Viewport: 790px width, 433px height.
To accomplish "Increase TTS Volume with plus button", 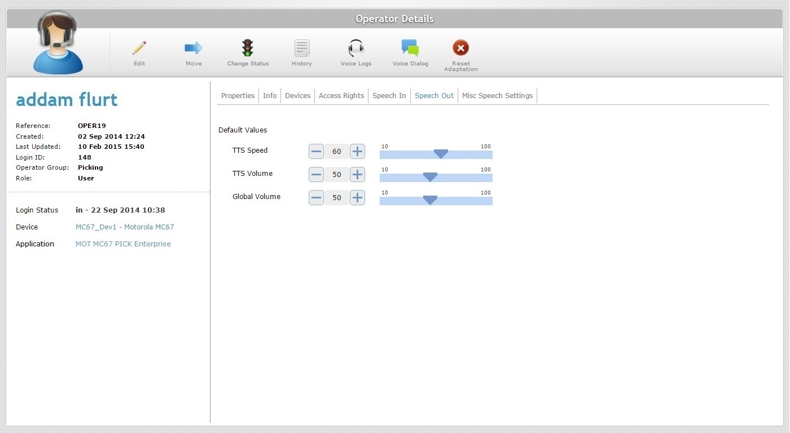I will pos(357,174).
